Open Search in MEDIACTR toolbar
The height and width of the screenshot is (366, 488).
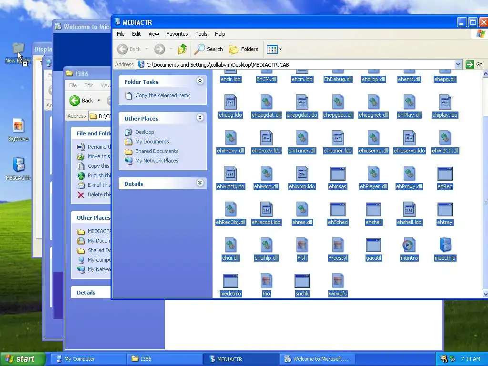[209, 49]
